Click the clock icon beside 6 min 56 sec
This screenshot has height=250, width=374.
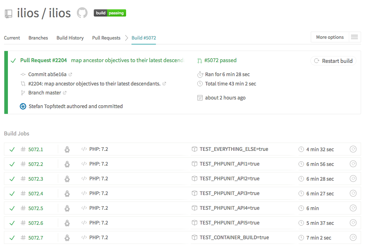[301, 164]
